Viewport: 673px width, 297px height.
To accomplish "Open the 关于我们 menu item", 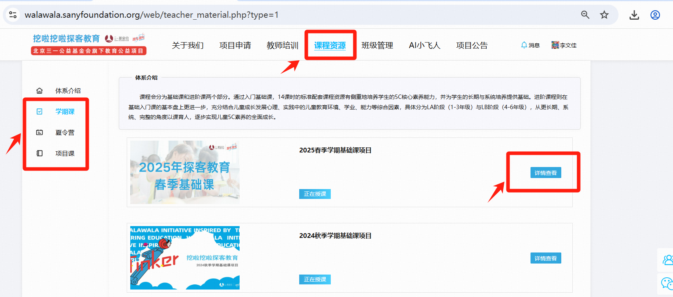I will click(187, 45).
